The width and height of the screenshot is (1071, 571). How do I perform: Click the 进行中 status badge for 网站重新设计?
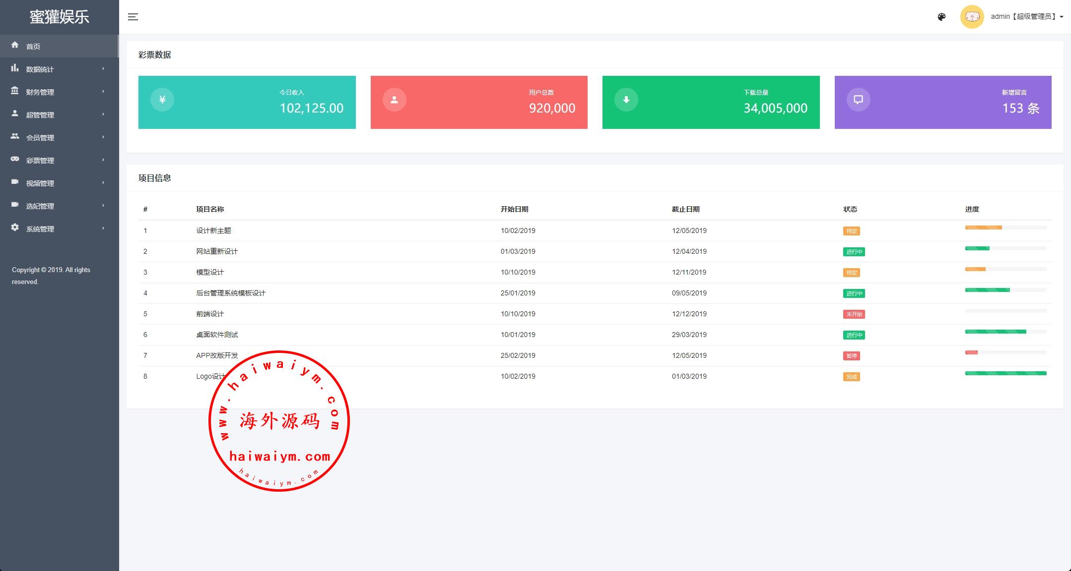point(854,252)
